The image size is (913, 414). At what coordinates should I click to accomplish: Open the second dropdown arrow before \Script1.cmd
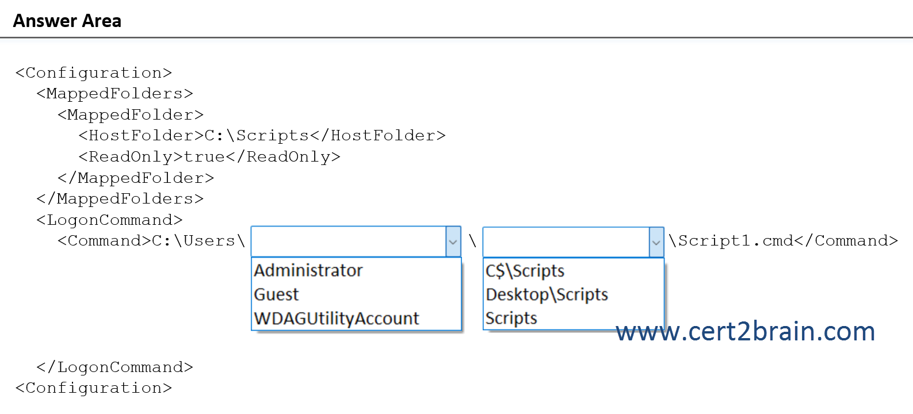[x=656, y=242]
